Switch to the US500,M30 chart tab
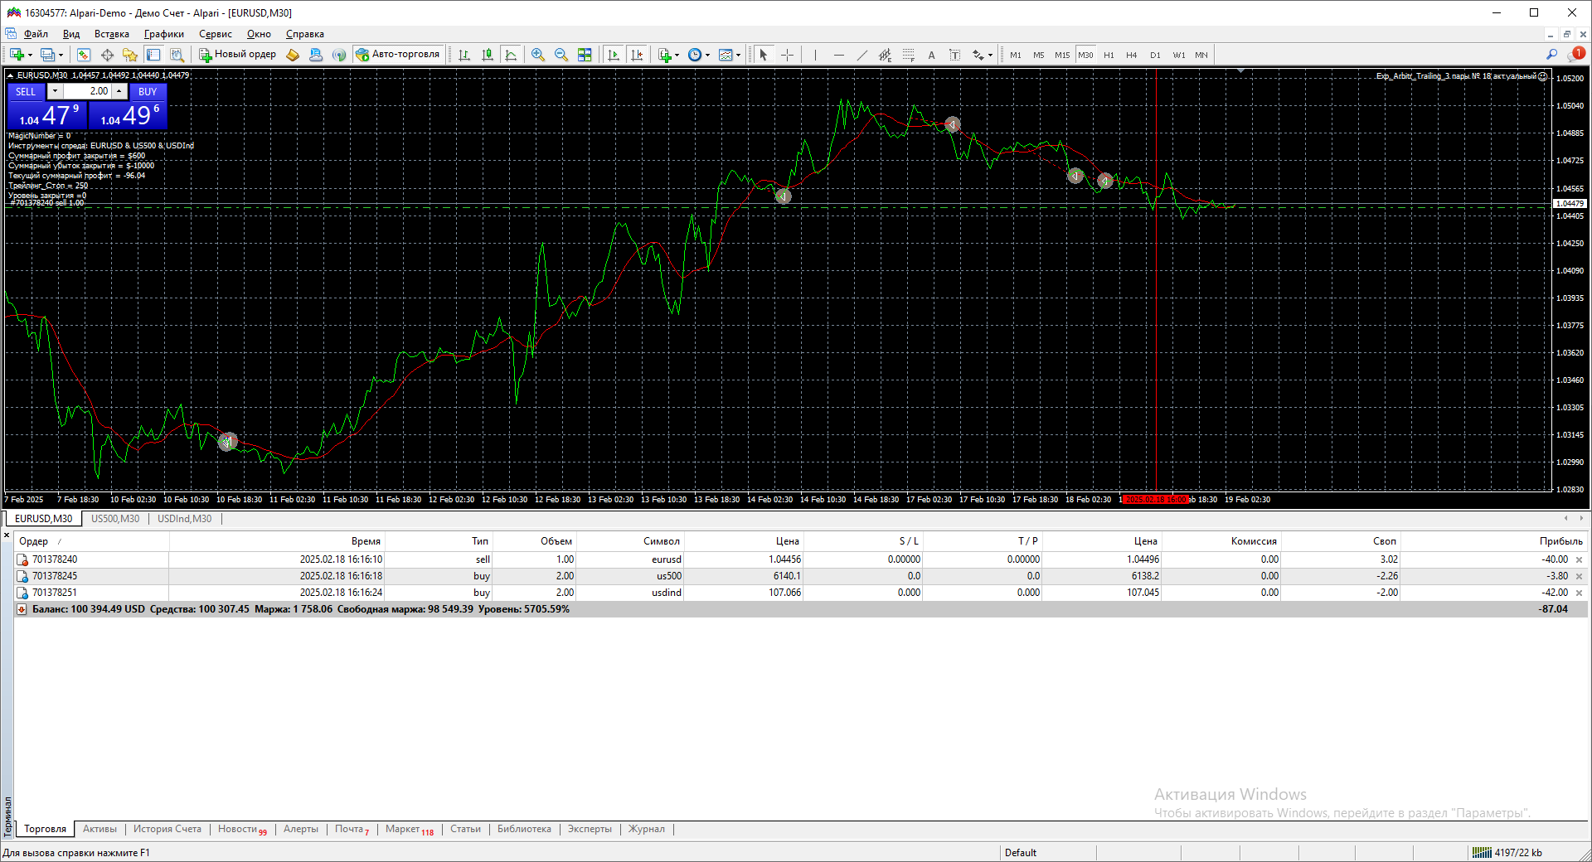Image resolution: width=1592 pixels, height=862 pixels. coord(115,519)
